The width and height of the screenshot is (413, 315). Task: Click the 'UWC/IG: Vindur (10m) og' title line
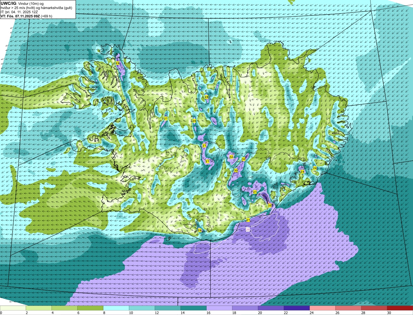pyautogui.click(x=22, y=3)
